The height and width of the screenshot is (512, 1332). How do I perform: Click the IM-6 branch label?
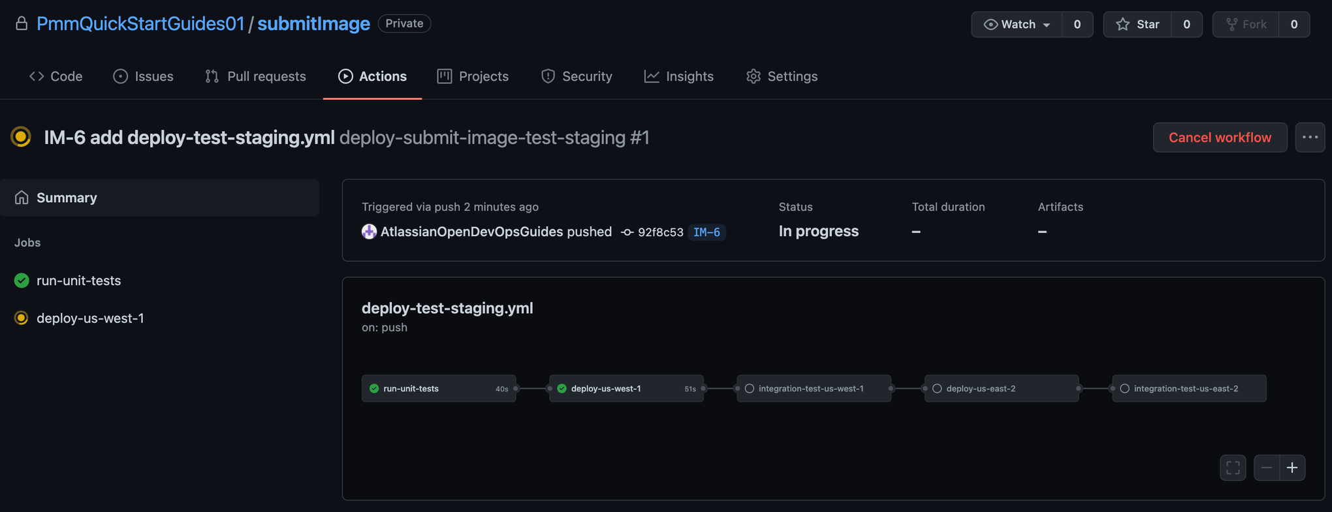[x=706, y=232]
